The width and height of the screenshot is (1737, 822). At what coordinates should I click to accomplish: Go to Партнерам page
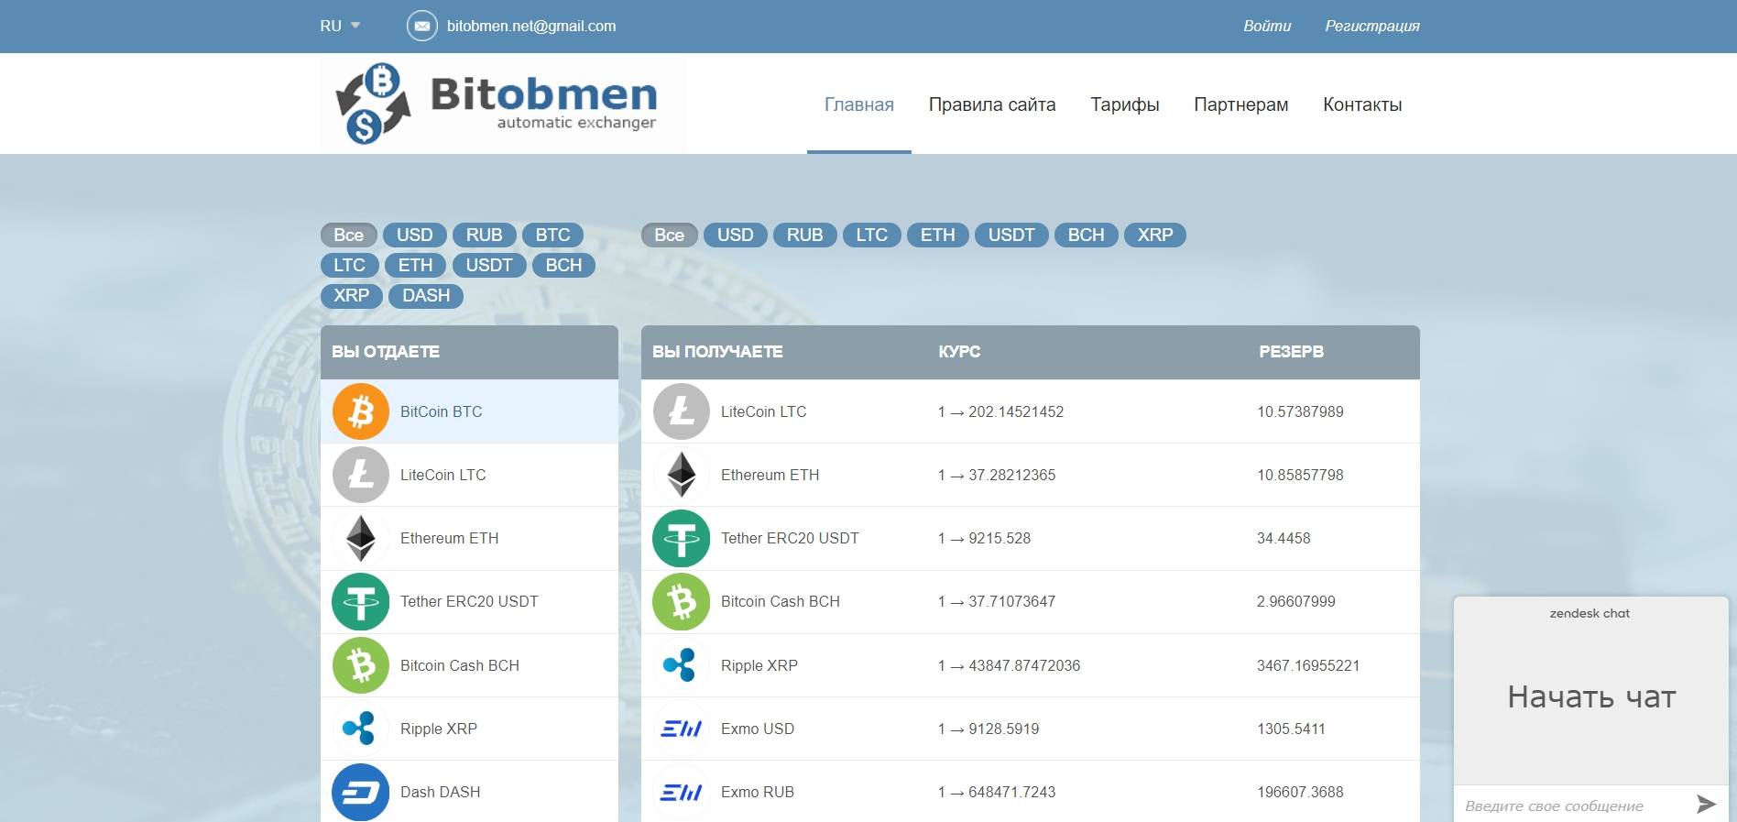pyautogui.click(x=1241, y=104)
